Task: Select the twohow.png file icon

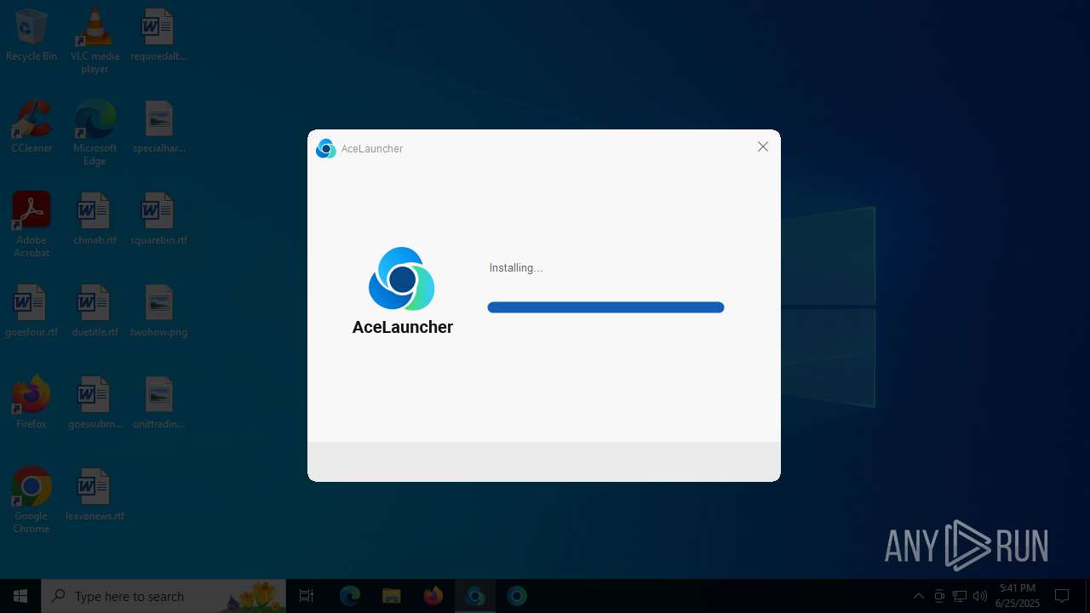Action: tap(158, 312)
